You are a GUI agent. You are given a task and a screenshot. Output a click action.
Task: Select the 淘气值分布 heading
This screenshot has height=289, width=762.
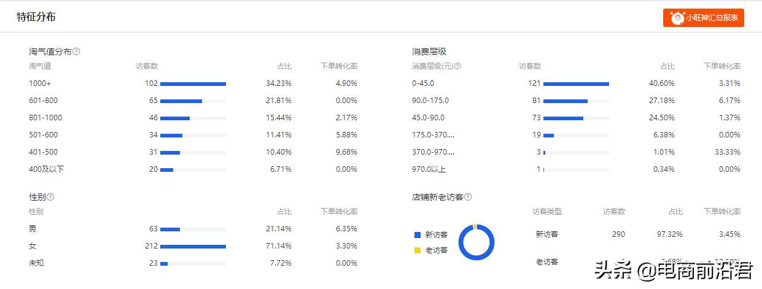50,52
